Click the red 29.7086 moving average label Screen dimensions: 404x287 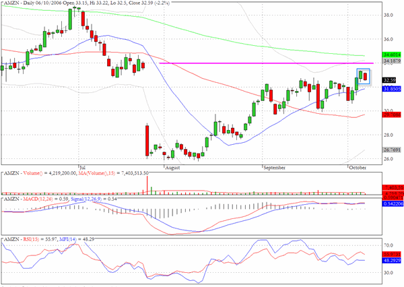point(392,115)
